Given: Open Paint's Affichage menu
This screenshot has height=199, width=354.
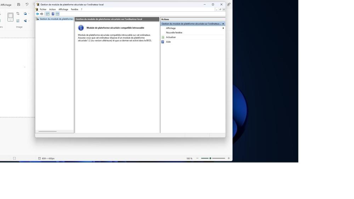Looking at the screenshot, I should click(x=6, y=5).
